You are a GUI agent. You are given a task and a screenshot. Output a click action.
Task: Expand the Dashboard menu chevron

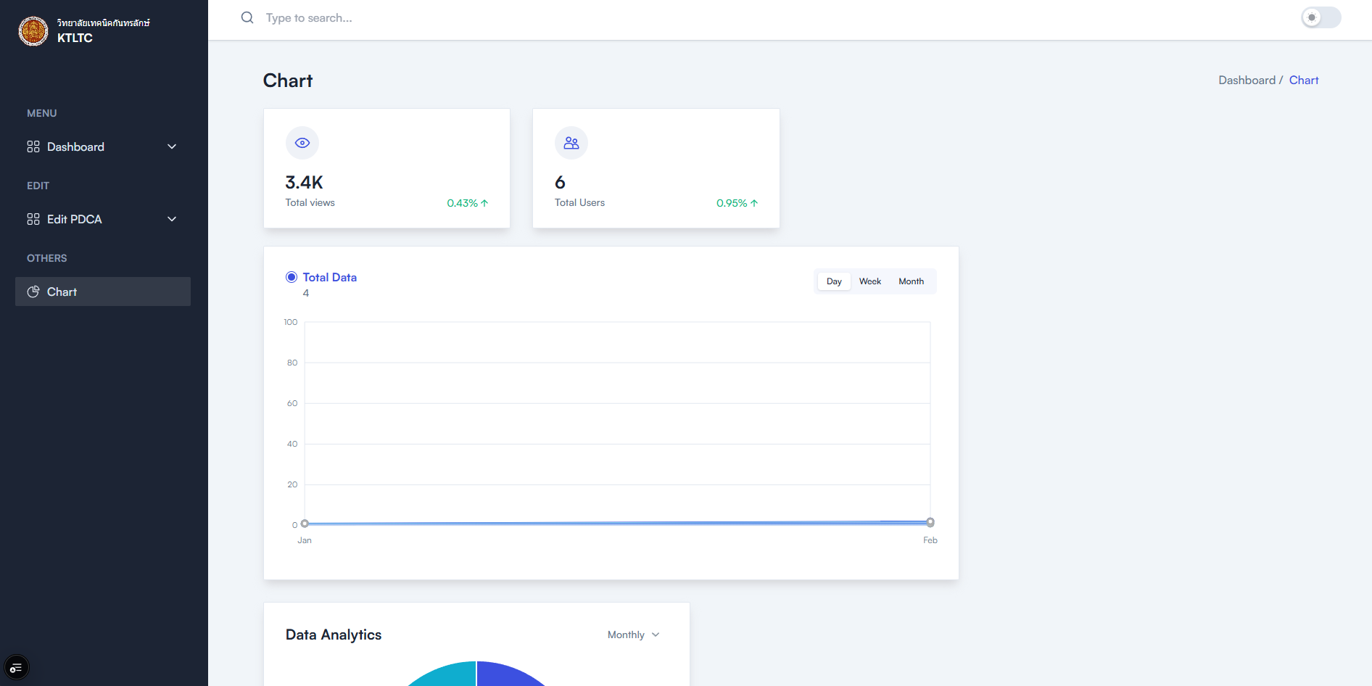[172, 146]
